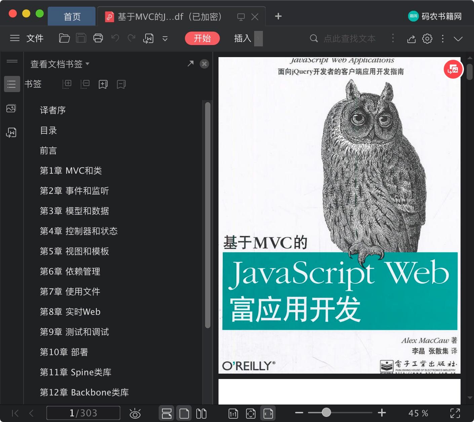
Task: Close the bookmark panel with X
Action: point(204,64)
